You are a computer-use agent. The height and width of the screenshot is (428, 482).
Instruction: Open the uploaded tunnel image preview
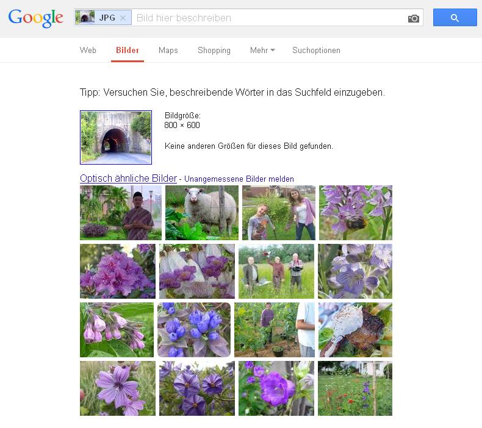116,137
